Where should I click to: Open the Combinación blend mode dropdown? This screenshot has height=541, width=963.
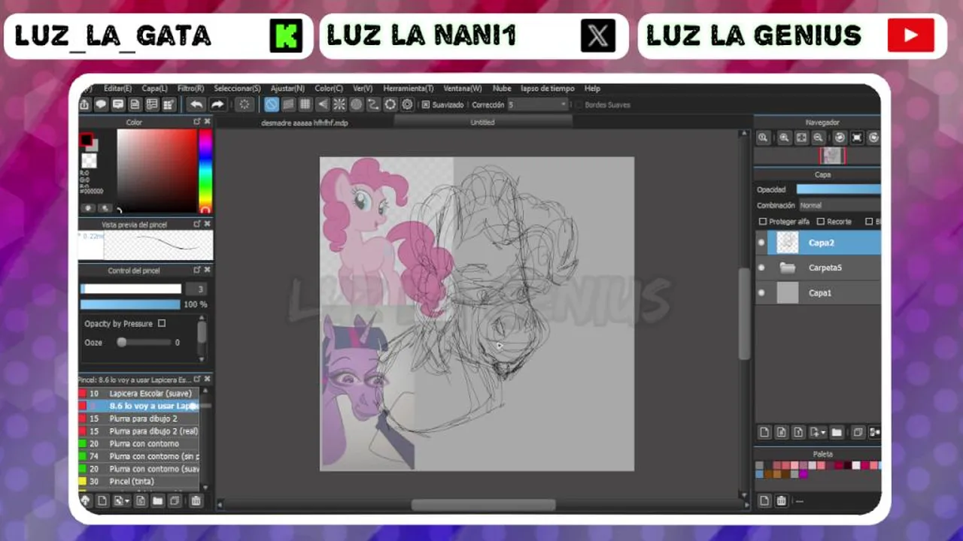click(x=839, y=205)
